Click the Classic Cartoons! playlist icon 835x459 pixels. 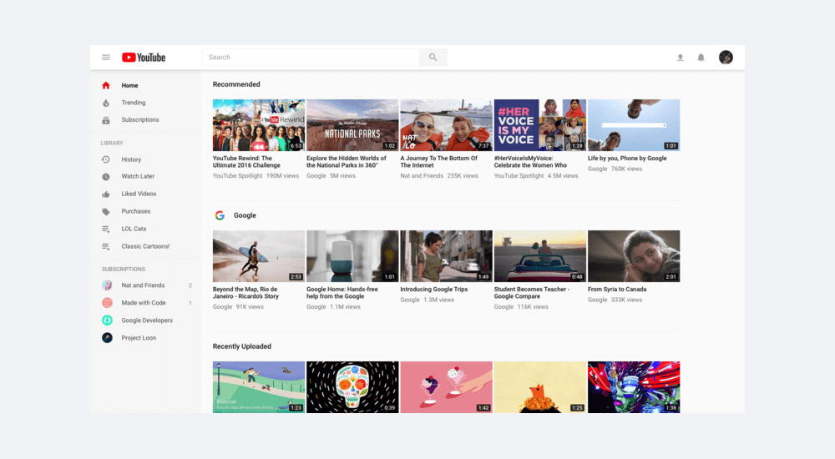pyautogui.click(x=106, y=246)
